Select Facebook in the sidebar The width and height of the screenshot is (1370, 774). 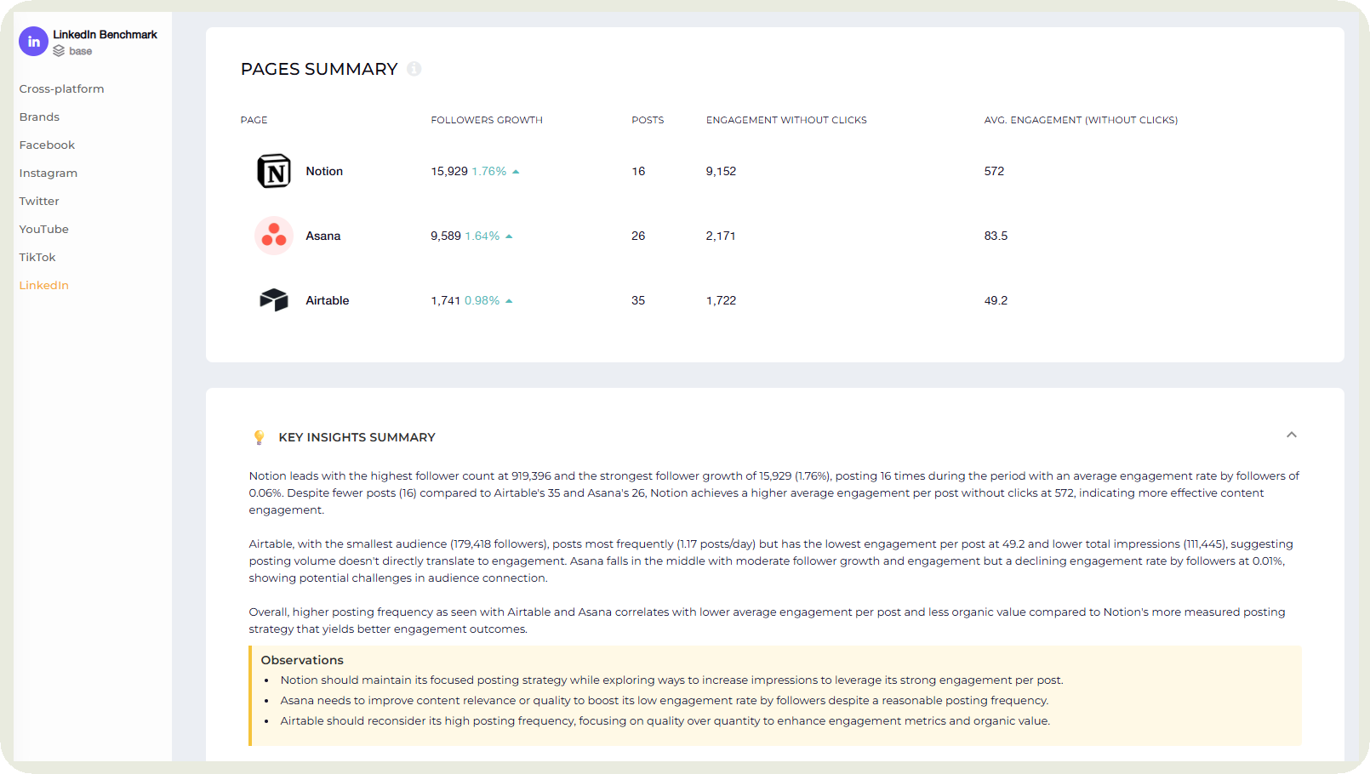(x=47, y=145)
